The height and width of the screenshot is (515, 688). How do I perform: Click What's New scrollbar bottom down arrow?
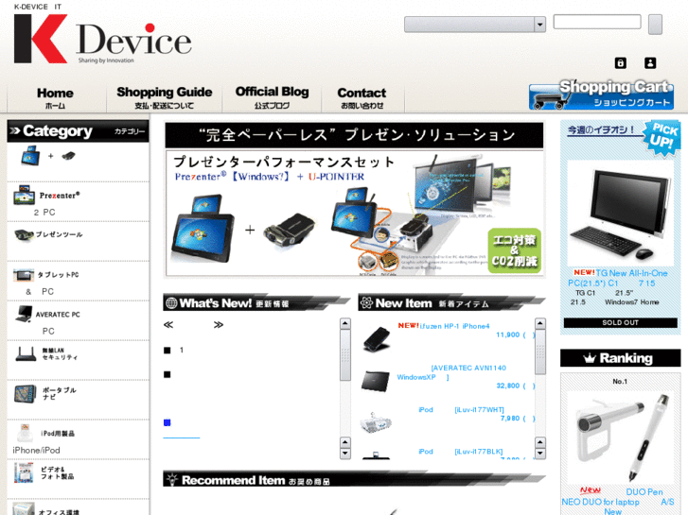[345, 454]
